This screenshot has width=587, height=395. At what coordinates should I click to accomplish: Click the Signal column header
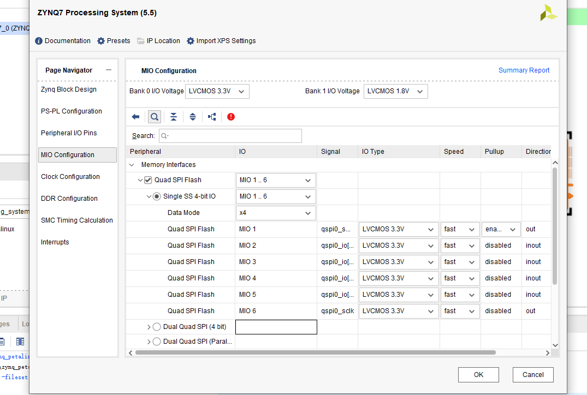(x=337, y=152)
